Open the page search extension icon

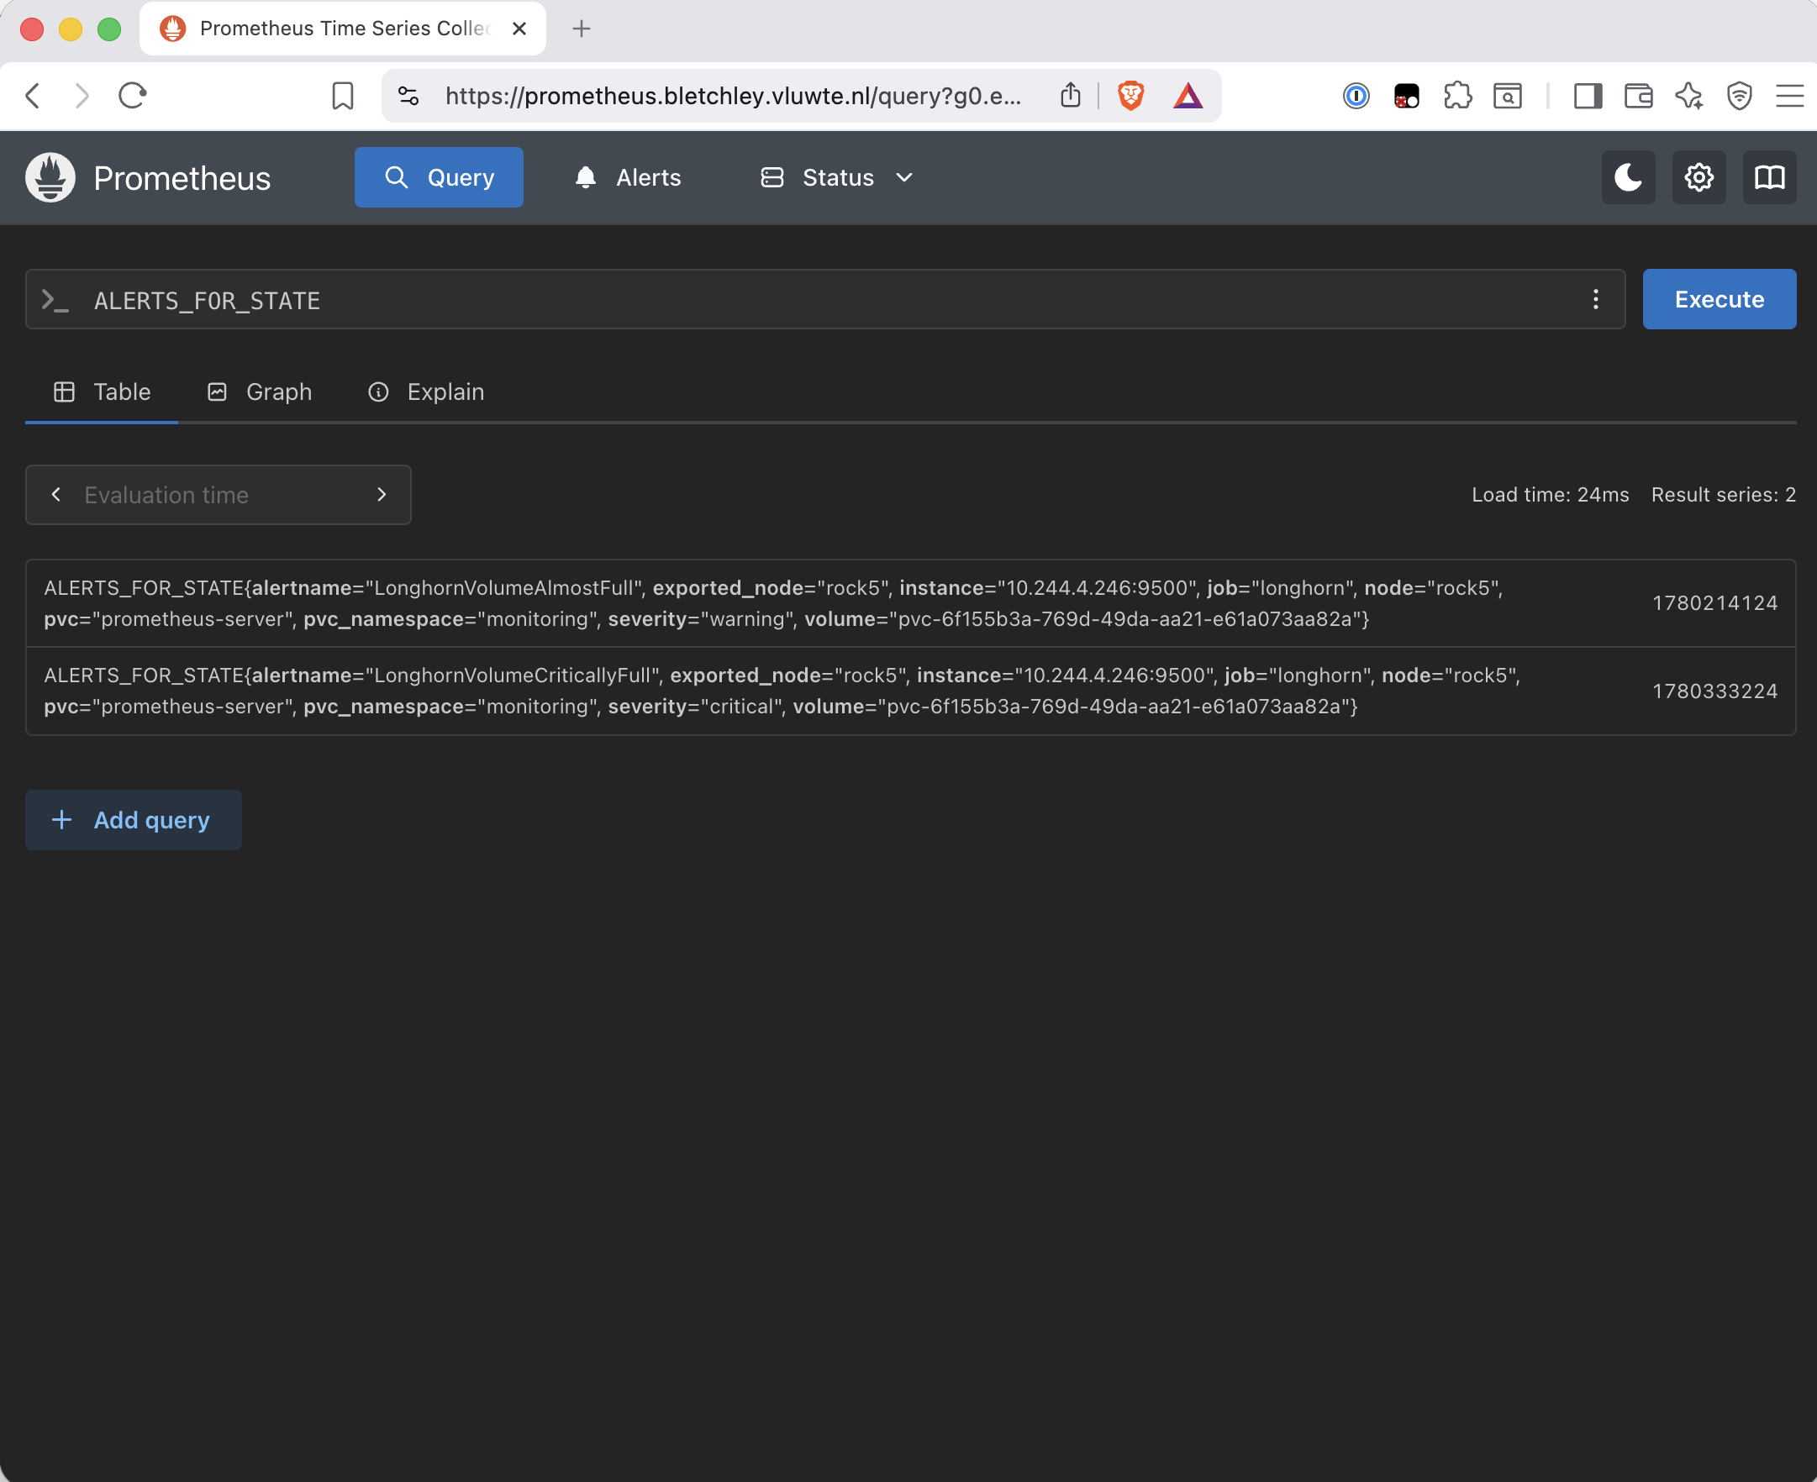[1508, 96]
